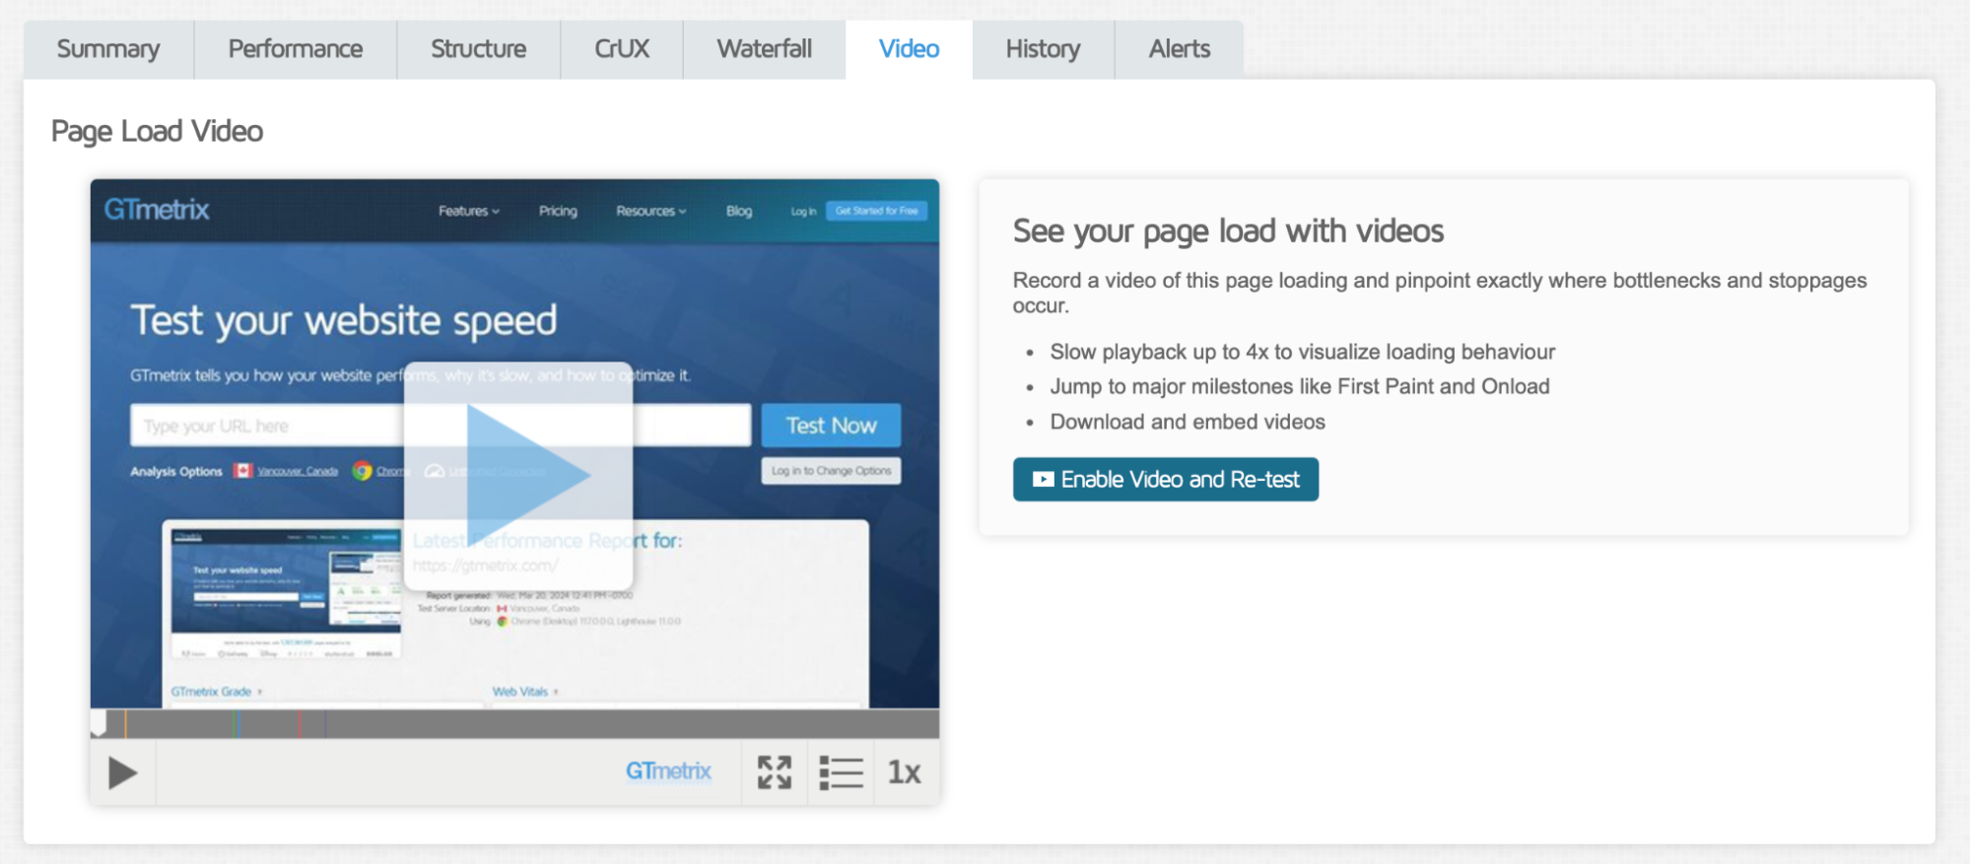Click 'Jump to major milestones' bullet text
Viewport: 1970px width, 865px height.
(1300, 386)
